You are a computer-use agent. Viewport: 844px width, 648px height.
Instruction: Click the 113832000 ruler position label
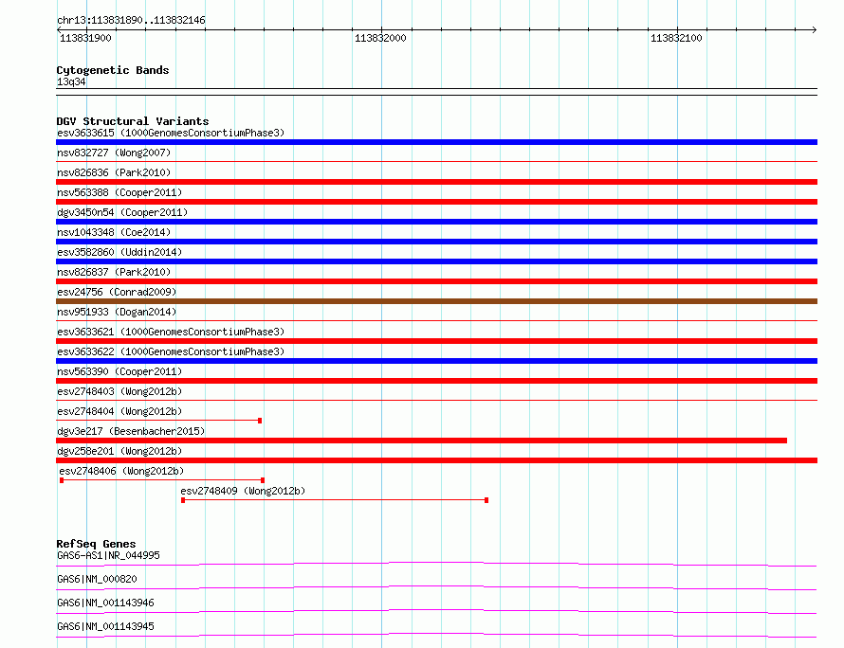[x=380, y=38]
